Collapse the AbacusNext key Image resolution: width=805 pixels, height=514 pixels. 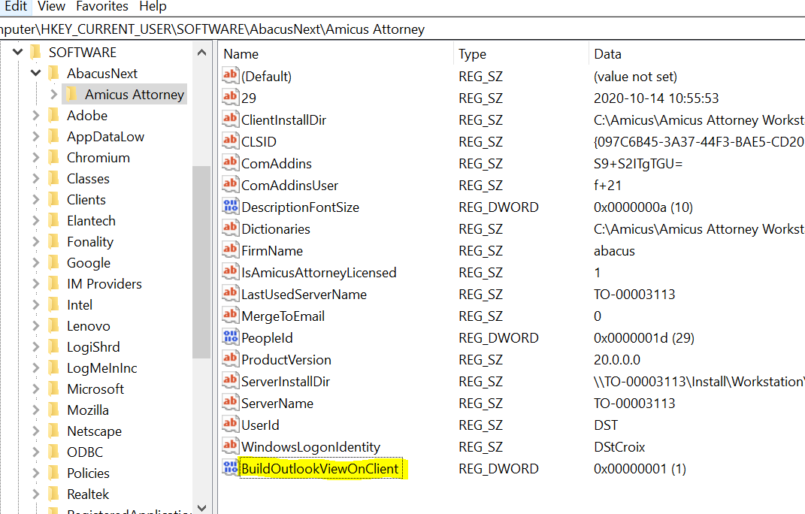click(35, 73)
